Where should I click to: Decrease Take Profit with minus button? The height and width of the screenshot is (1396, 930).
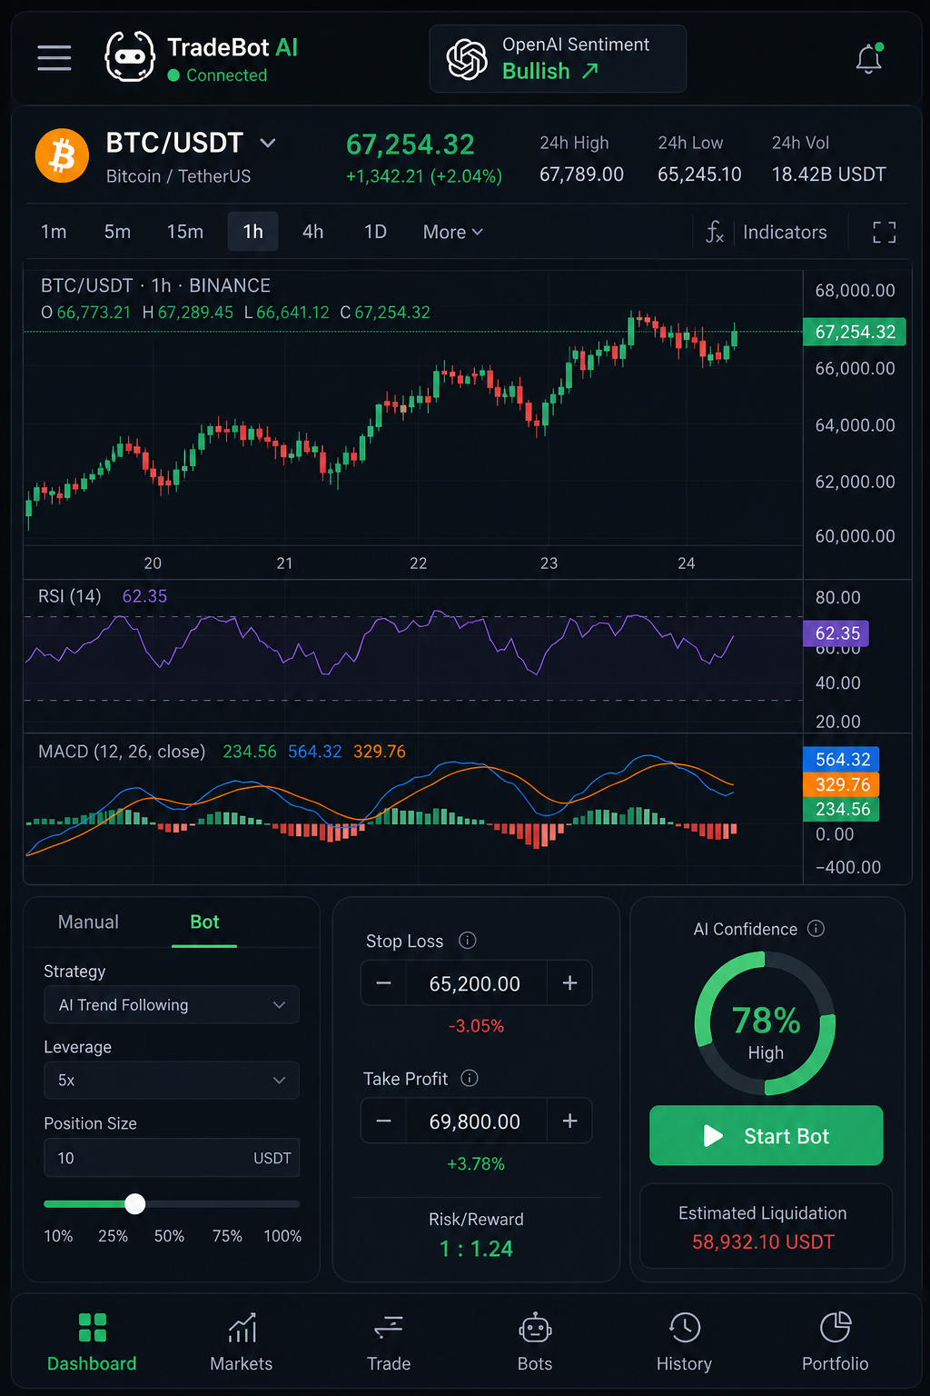[383, 1121]
